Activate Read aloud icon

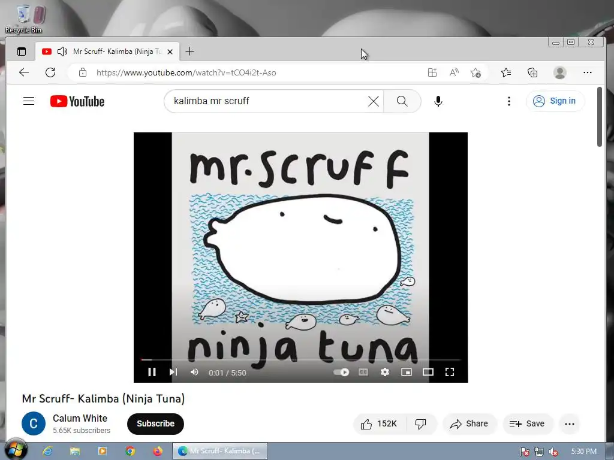(454, 72)
